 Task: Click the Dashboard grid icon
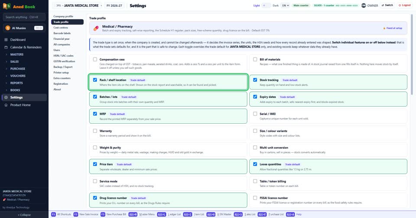[6, 40]
